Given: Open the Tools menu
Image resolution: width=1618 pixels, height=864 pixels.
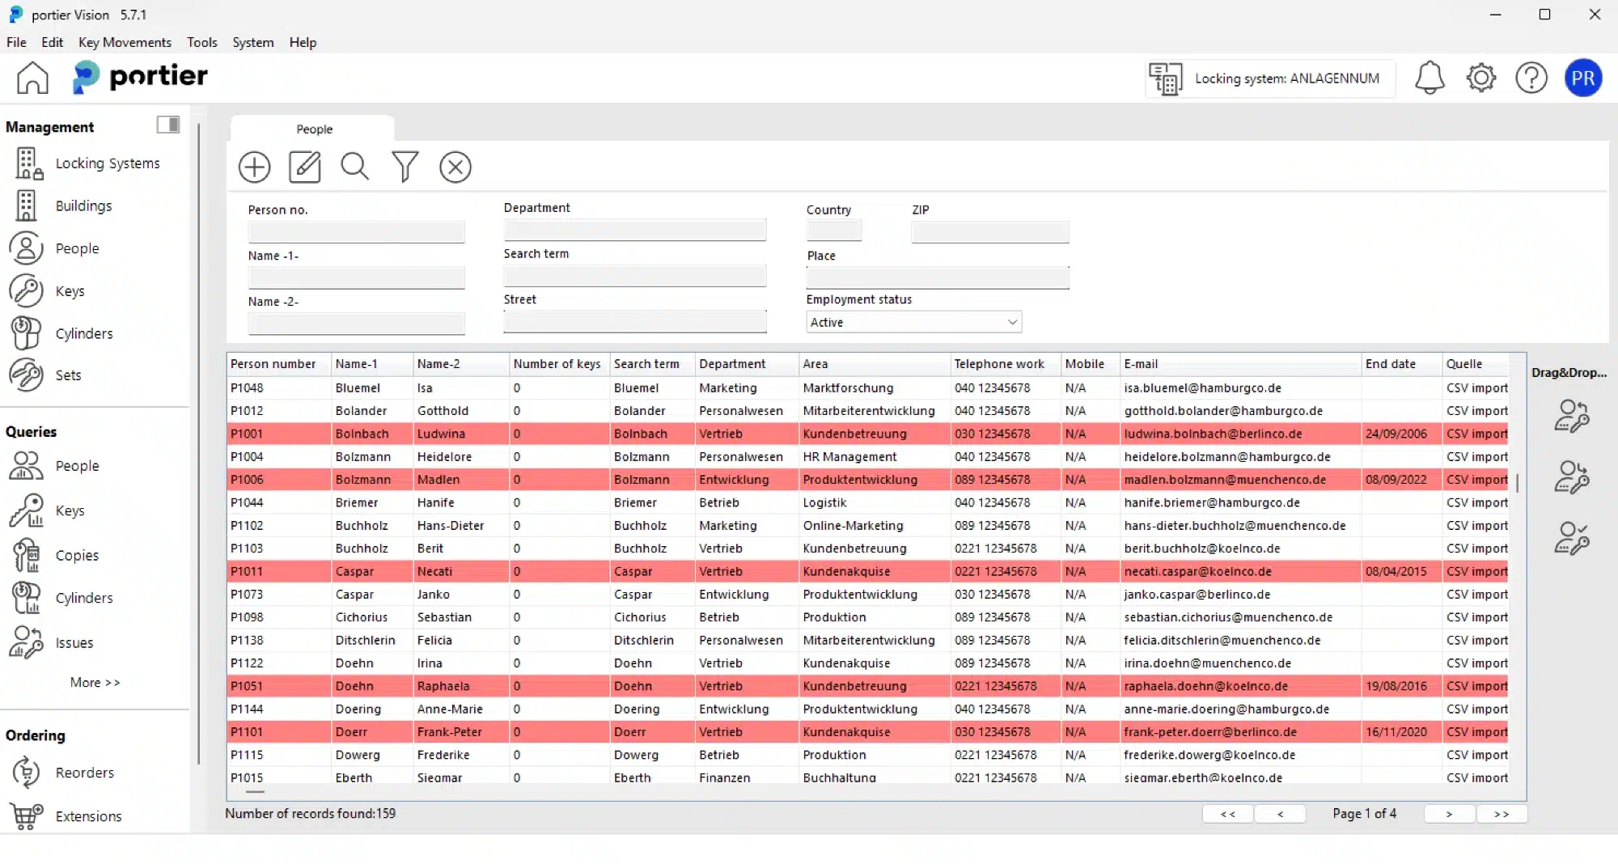Looking at the screenshot, I should point(201,42).
